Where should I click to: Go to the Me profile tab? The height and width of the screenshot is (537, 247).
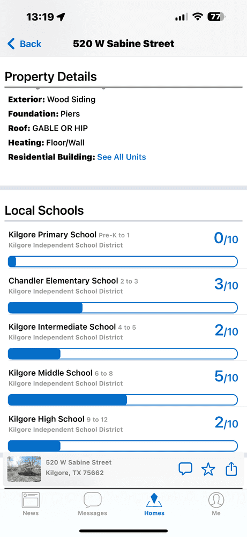(x=216, y=504)
